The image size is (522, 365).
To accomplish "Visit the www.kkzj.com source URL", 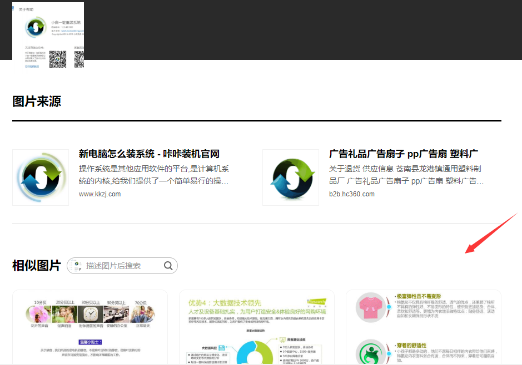I will [100, 194].
